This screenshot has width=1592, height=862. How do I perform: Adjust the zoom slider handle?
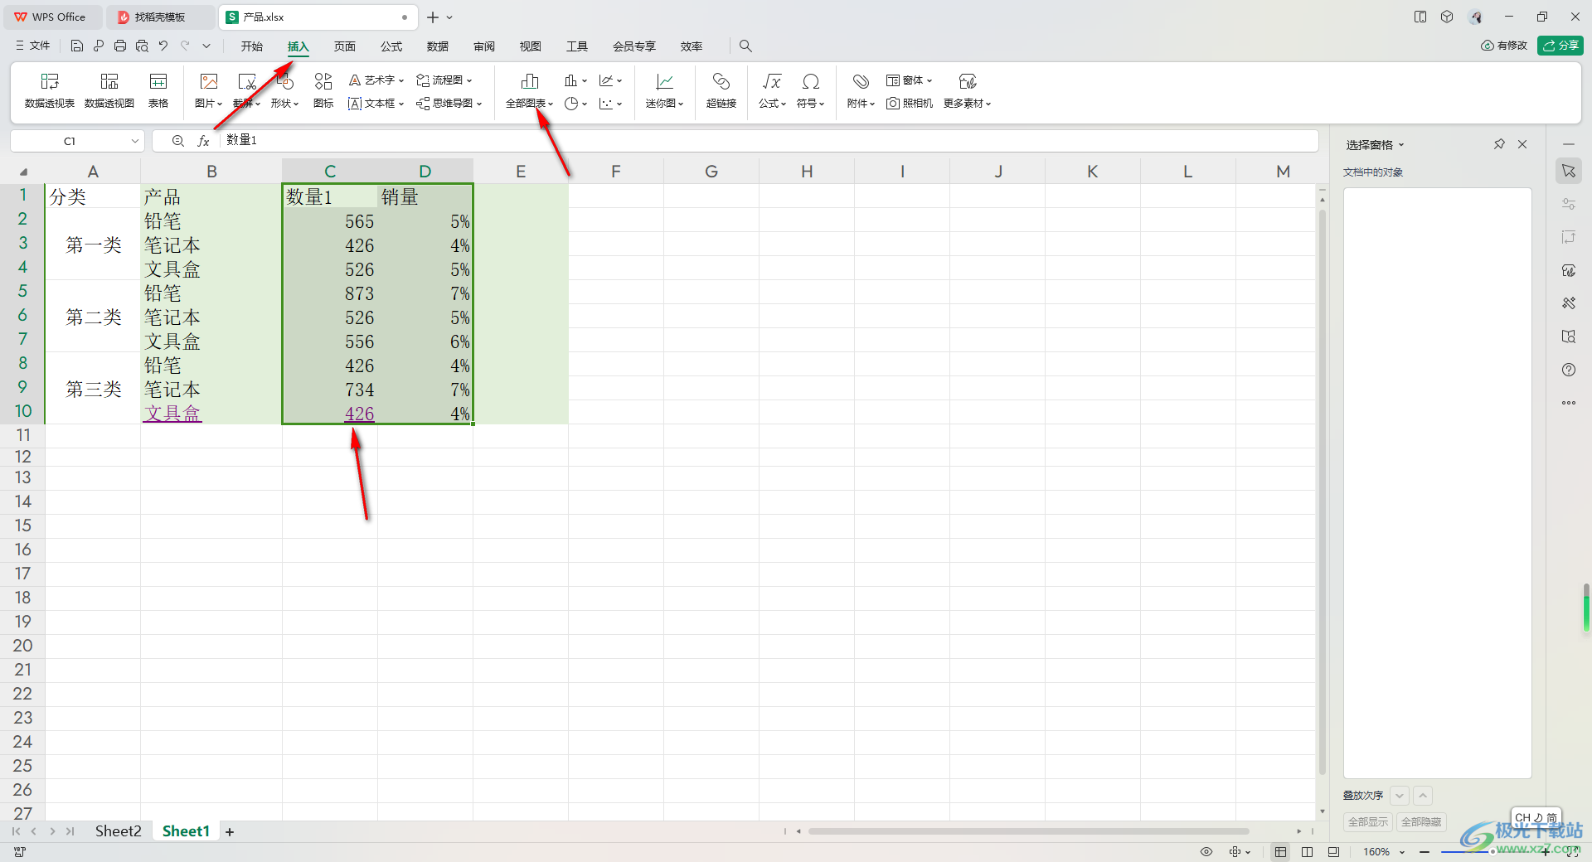pyautogui.click(x=1492, y=852)
